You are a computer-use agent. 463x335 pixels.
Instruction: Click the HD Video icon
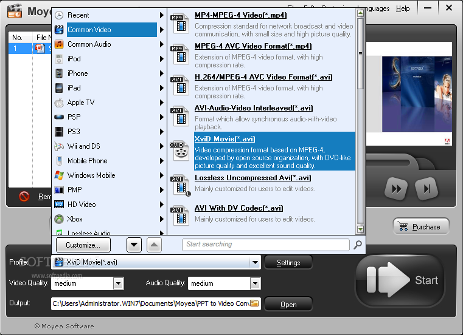[x=59, y=204]
